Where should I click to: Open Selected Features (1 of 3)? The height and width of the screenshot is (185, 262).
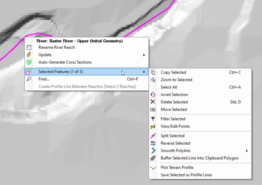click(87, 72)
